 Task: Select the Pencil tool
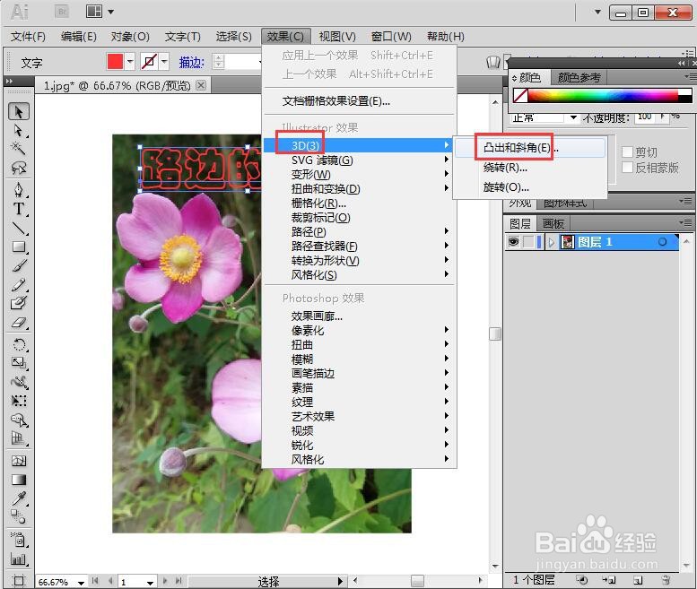18,285
